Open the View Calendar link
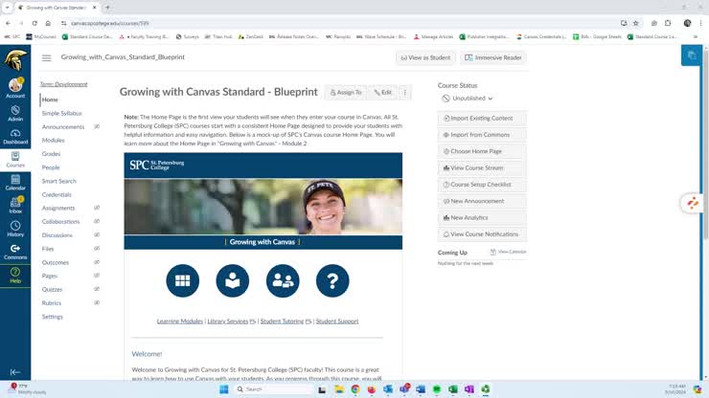 pyautogui.click(x=508, y=252)
